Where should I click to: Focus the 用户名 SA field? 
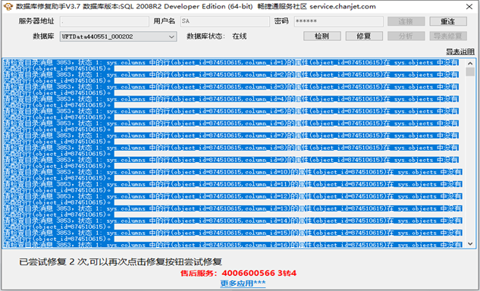225,21
